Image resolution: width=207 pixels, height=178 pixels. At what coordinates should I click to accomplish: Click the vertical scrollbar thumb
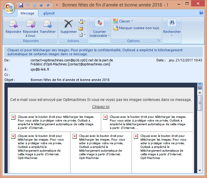click(200, 103)
